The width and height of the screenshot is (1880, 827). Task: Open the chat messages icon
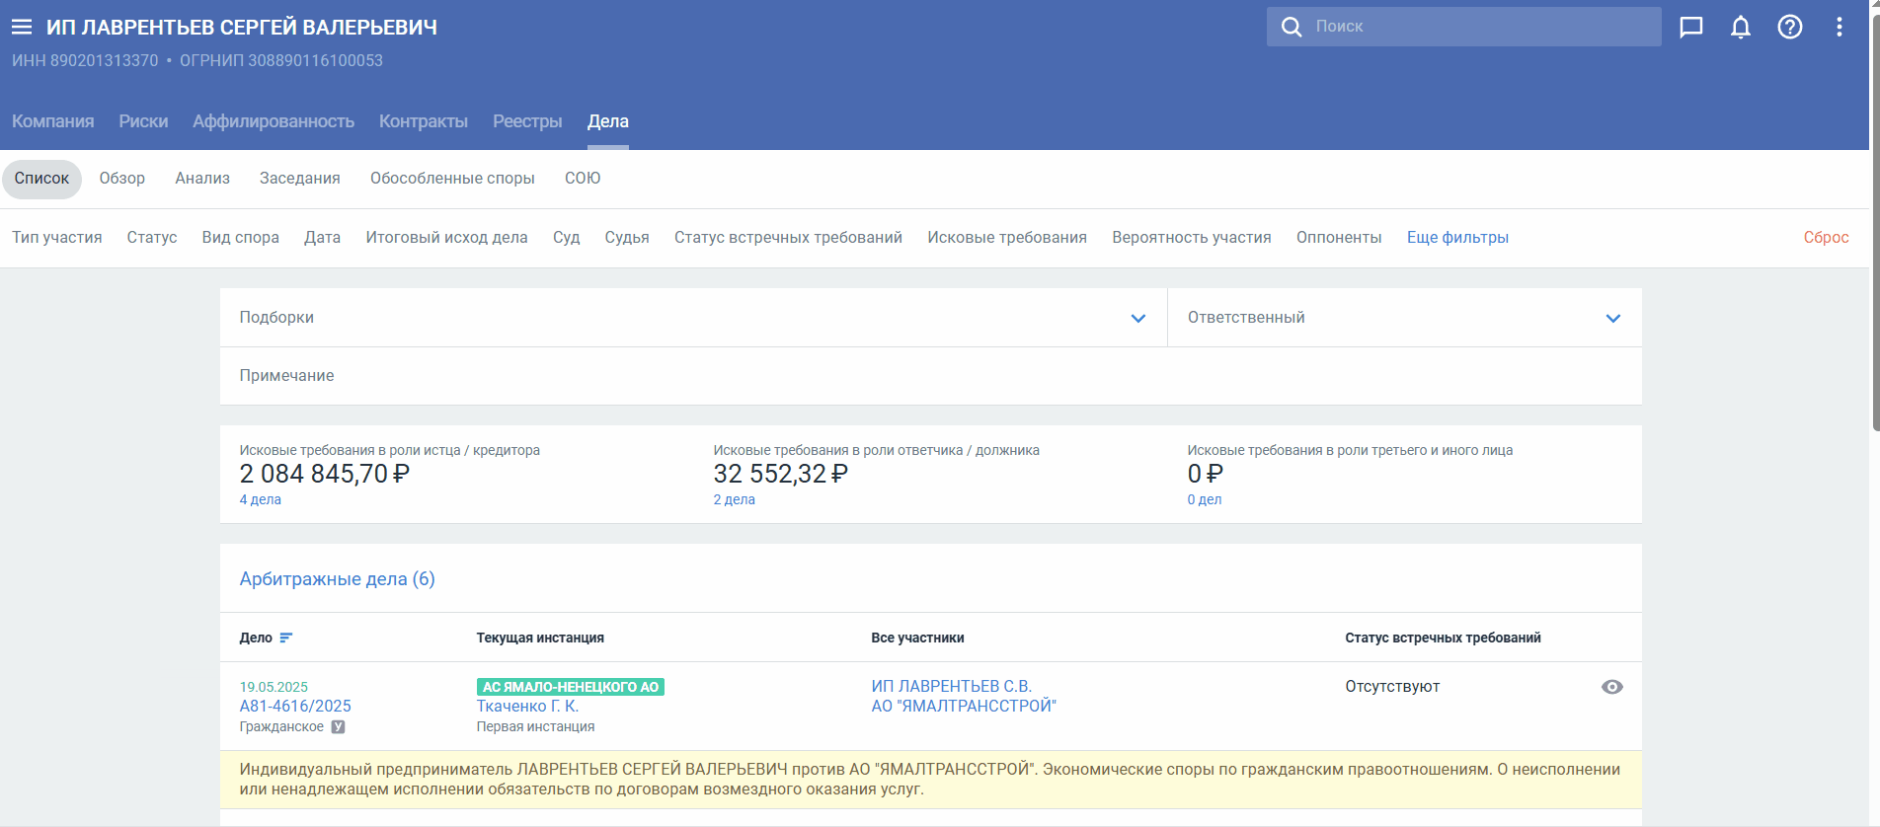point(1691,27)
